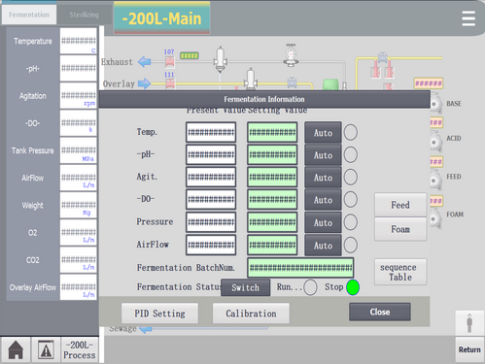Edit the Fermentation BatchNum field
Viewport: 485px width, 364px height.
[x=300, y=268]
